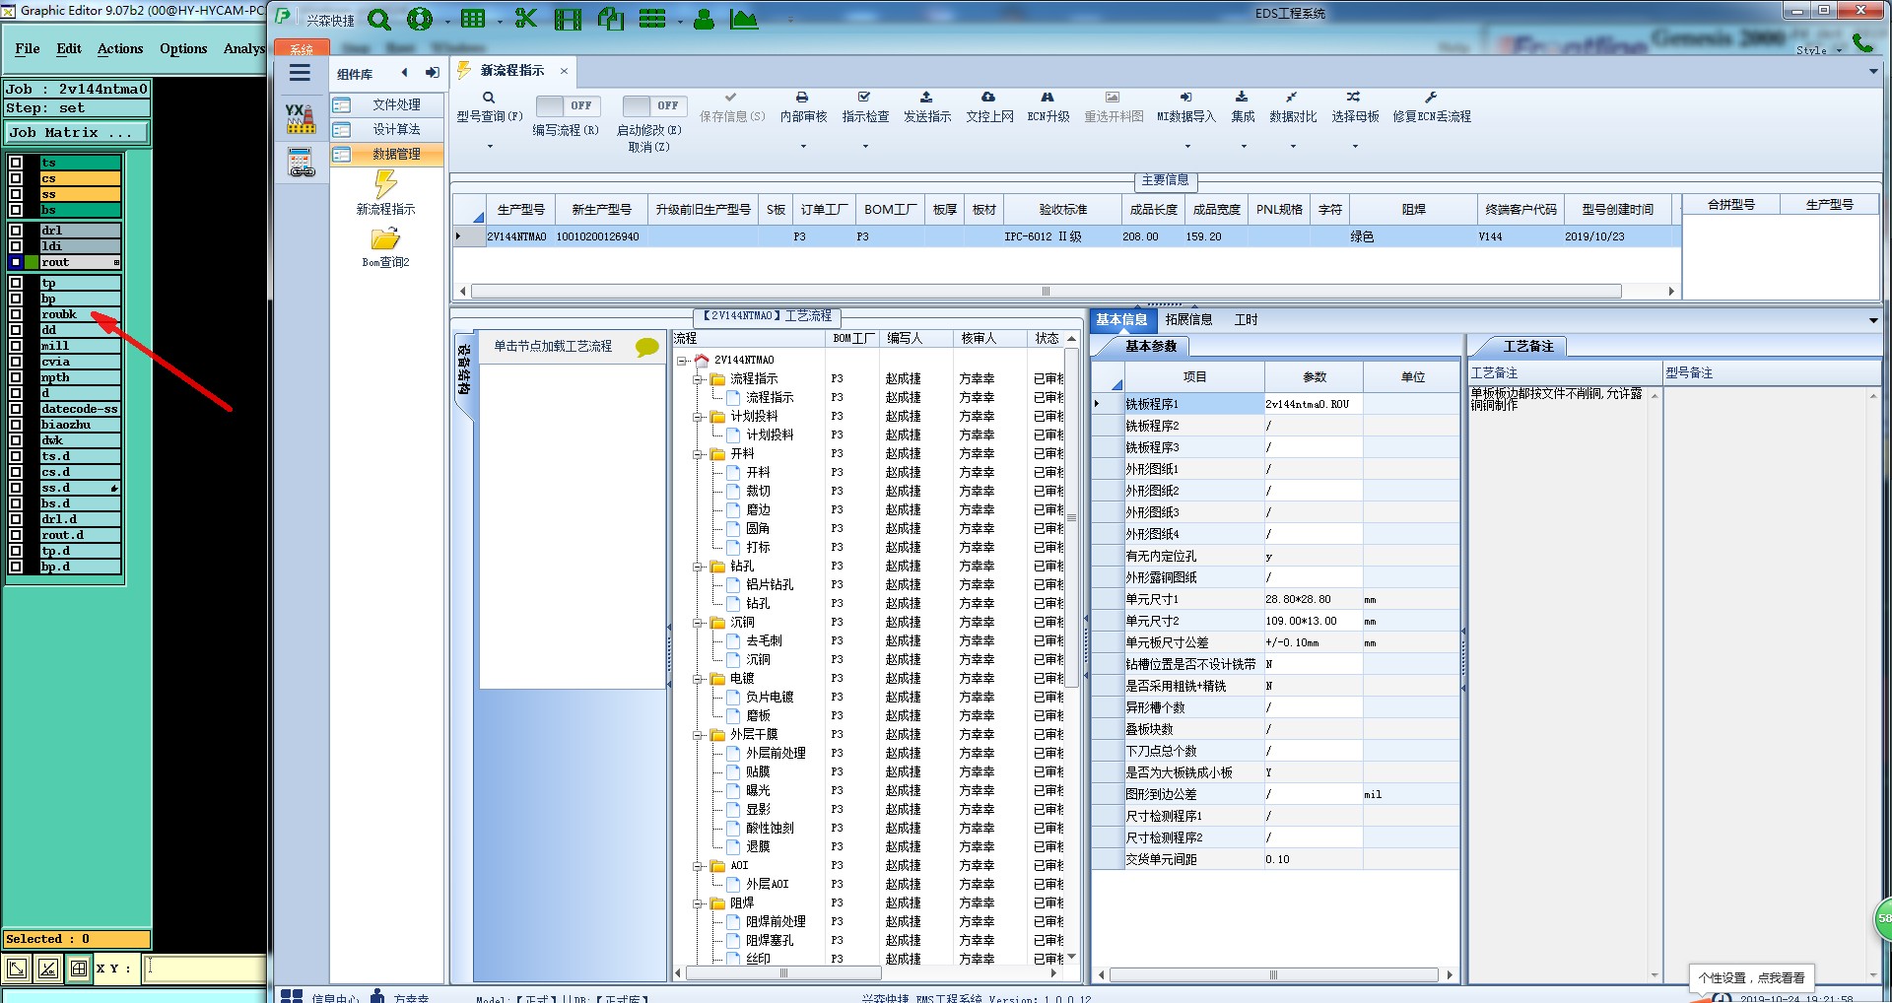Open the File menu in Graphic Editor
Image resolution: width=1892 pixels, height=1003 pixels.
tap(28, 48)
